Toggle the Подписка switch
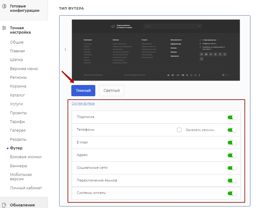Screen dimensions: 256x208 (232, 117)
